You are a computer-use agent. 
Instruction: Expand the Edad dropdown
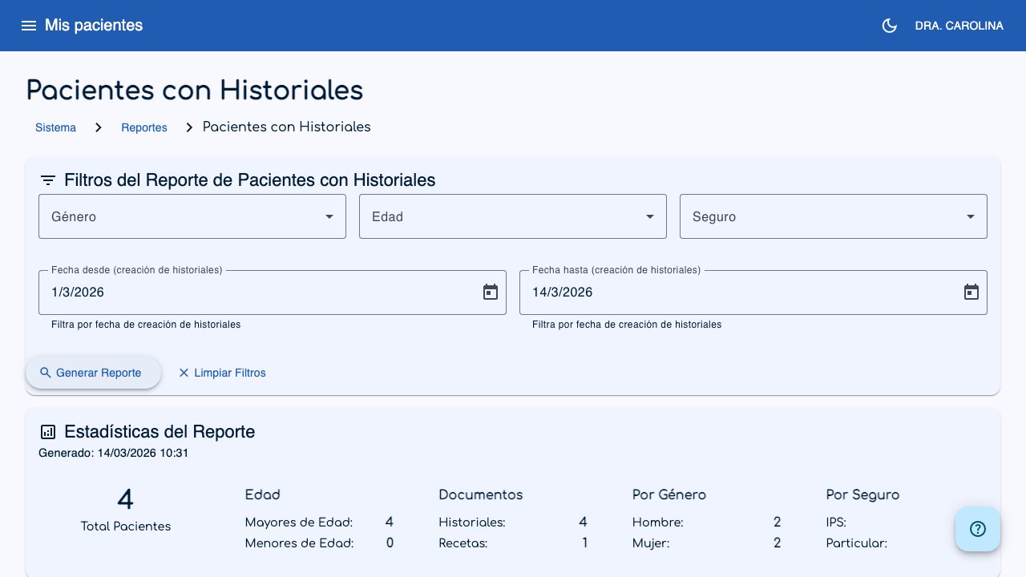tap(513, 216)
